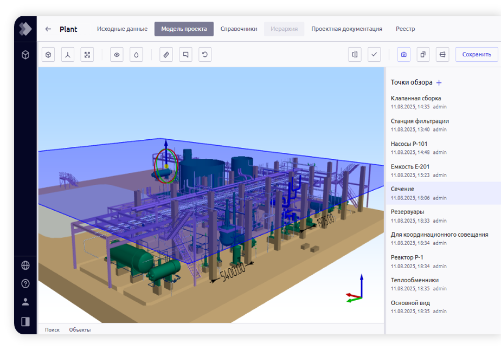Viewport: 501px width, 350px height.
Task: Click the split compare toolbar button
Action: [x=355, y=55]
